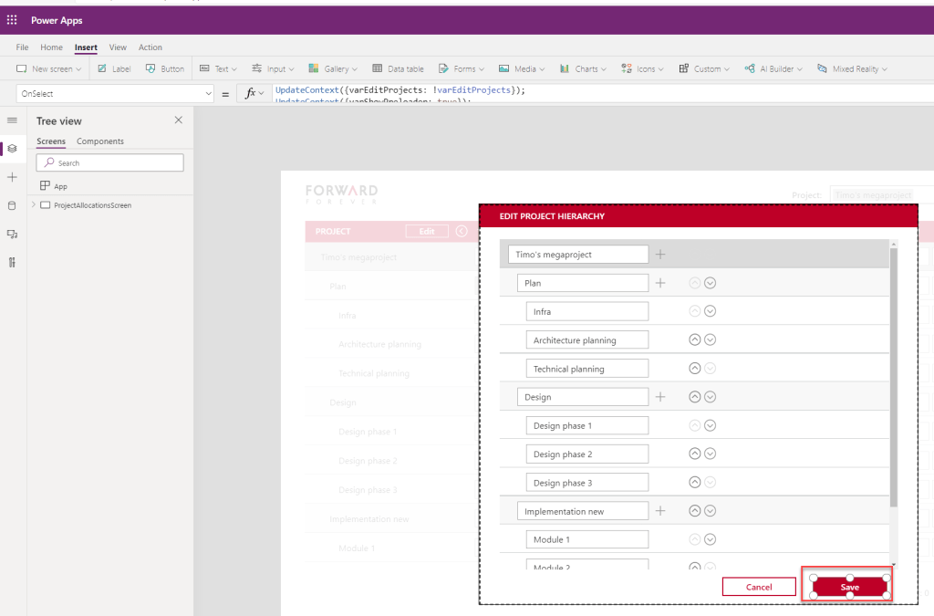Move Architecture planning up
This screenshot has width=934, height=616.
(694, 339)
